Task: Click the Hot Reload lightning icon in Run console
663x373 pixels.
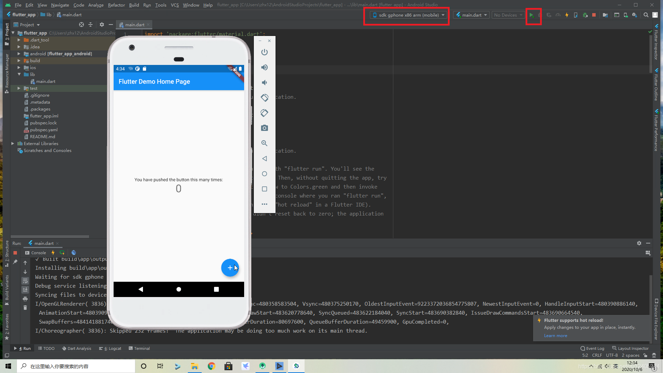Action: pos(53,253)
